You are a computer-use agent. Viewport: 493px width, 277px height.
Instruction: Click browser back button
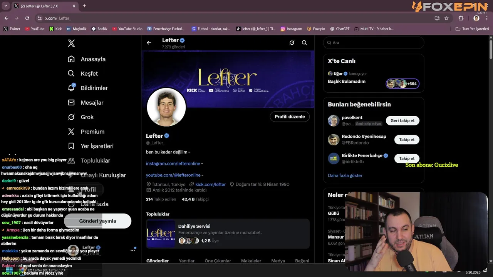pyautogui.click(x=6, y=18)
